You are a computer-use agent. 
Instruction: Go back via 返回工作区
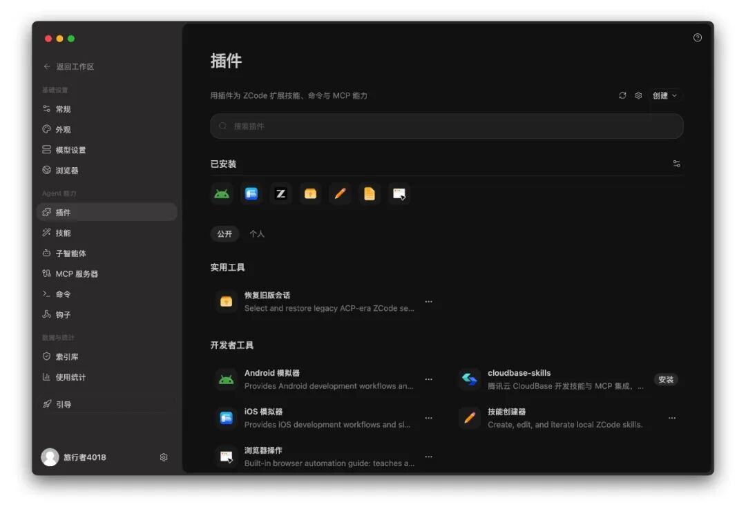point(68,66)
